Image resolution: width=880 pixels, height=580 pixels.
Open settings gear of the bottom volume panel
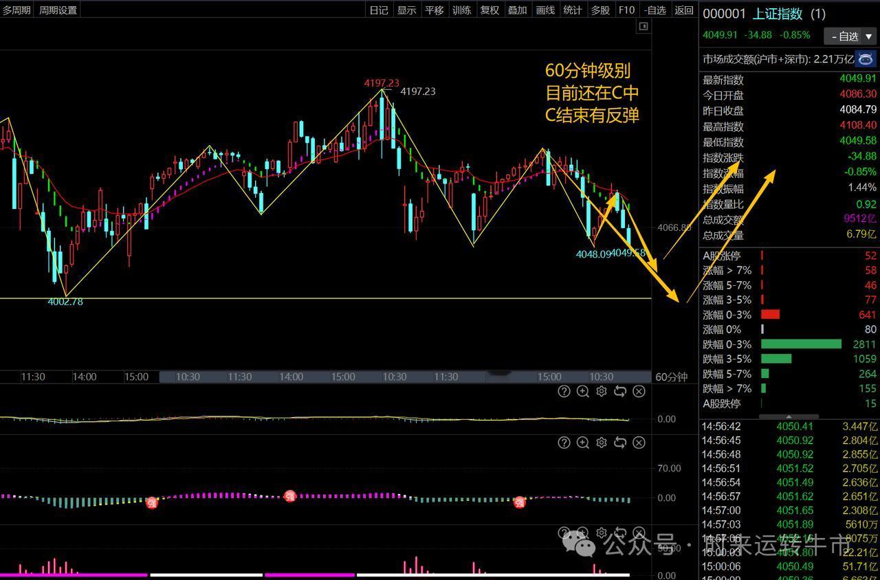(602, 533)
